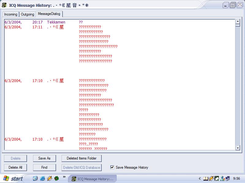Select the MessageDialog tab
The image size is (245, 183).
[49, 14]
